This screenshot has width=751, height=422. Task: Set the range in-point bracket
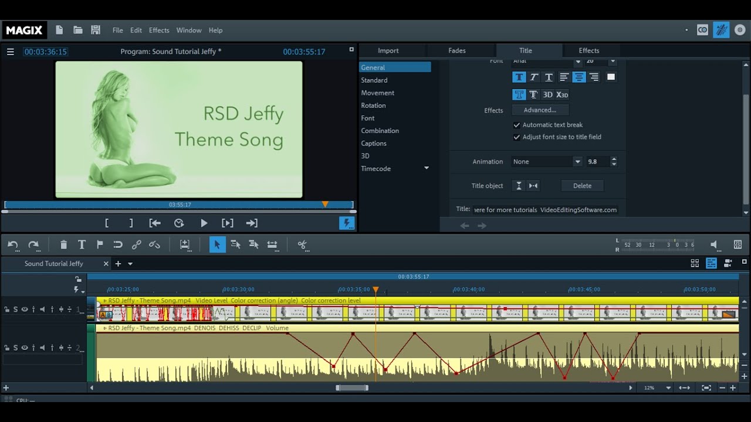tap(107, 223)
